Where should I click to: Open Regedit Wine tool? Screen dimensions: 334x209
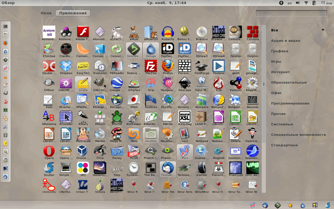(219, 152)
